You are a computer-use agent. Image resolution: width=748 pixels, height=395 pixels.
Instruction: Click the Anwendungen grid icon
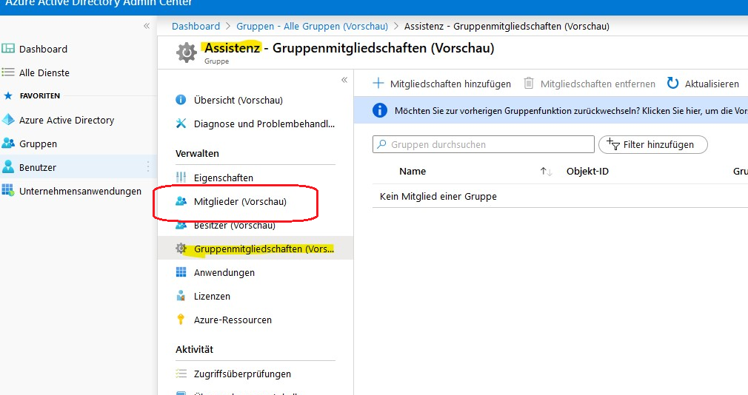click(x=181, y=272)
